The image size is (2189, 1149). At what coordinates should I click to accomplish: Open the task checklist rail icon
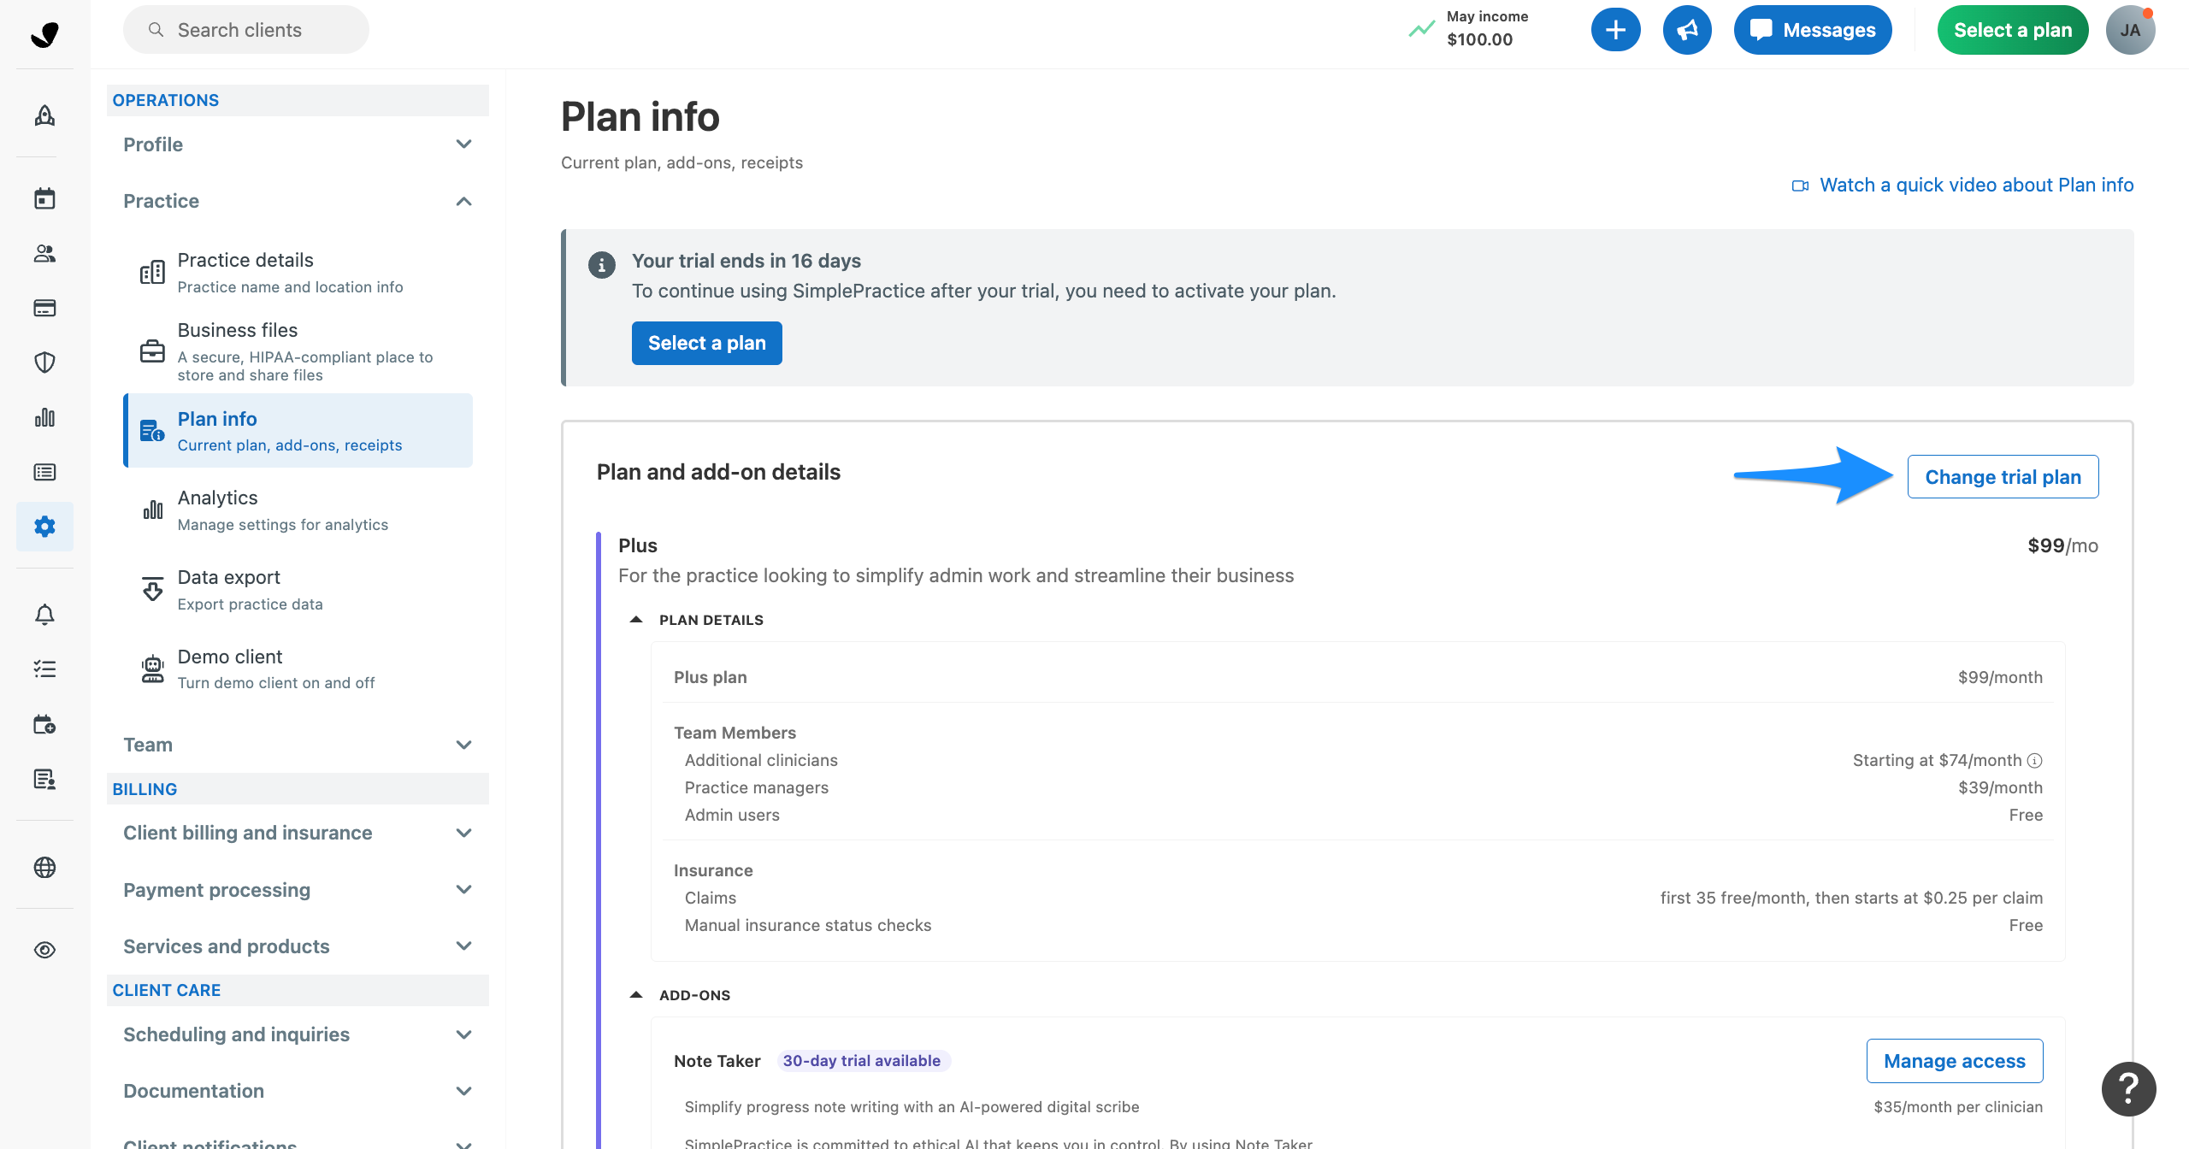tap(44, 669)
